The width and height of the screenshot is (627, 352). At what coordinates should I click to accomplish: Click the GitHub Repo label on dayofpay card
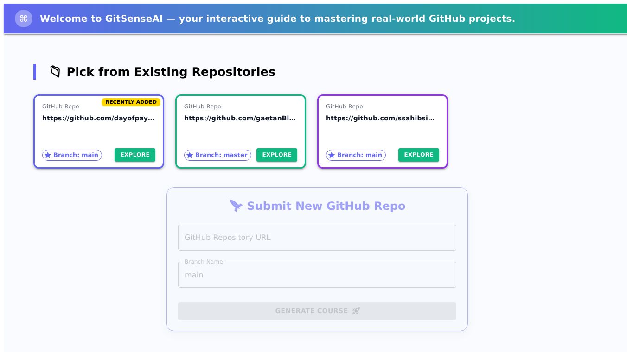point(61,107)
